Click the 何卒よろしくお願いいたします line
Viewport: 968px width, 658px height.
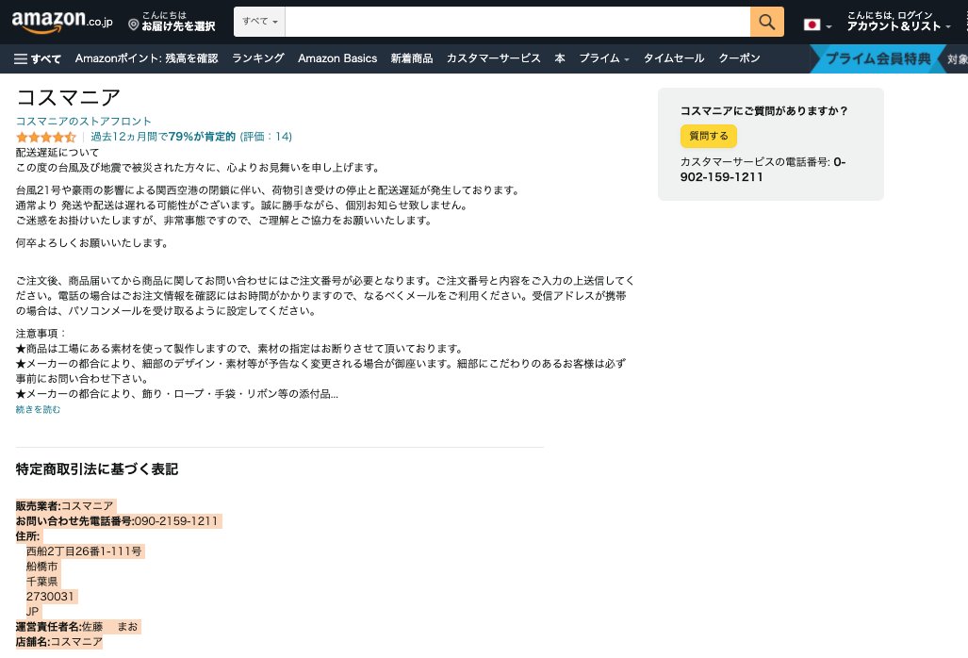click(92, 243)
